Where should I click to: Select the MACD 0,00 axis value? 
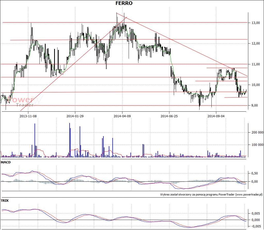tap(254, 182)
